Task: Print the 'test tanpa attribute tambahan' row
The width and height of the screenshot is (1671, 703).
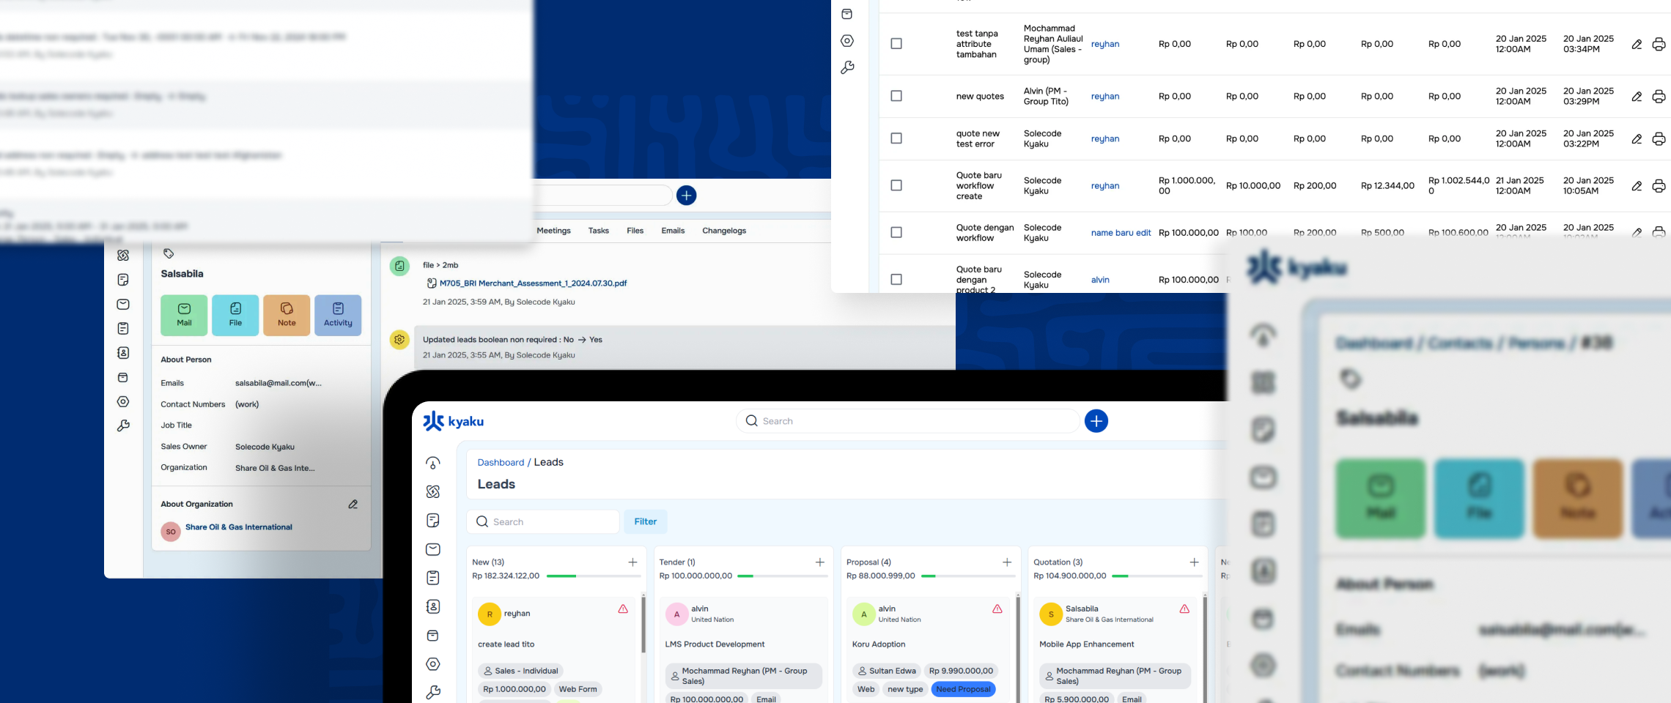Action: 1659,45
